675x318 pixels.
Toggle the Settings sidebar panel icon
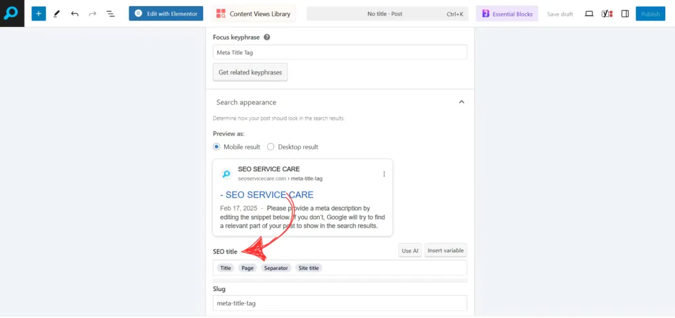[625, 14]
